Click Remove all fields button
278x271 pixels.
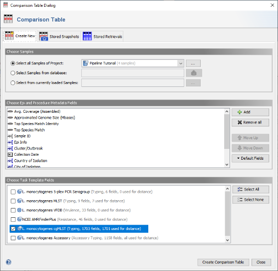(250, 123)
